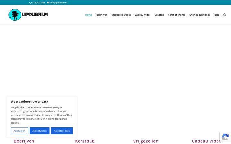Click the Kerstdub section heading
The width and height of the screenshot is (231, 144).
point(85,141)
